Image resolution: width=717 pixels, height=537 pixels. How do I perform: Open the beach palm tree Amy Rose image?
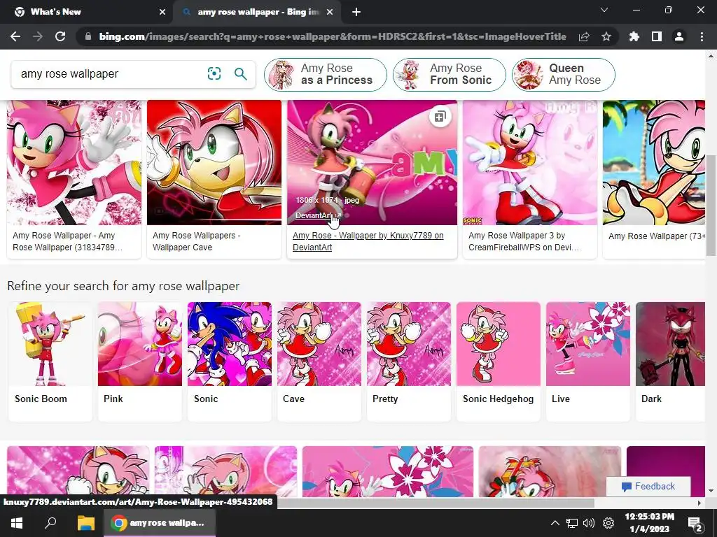(654, 162)
